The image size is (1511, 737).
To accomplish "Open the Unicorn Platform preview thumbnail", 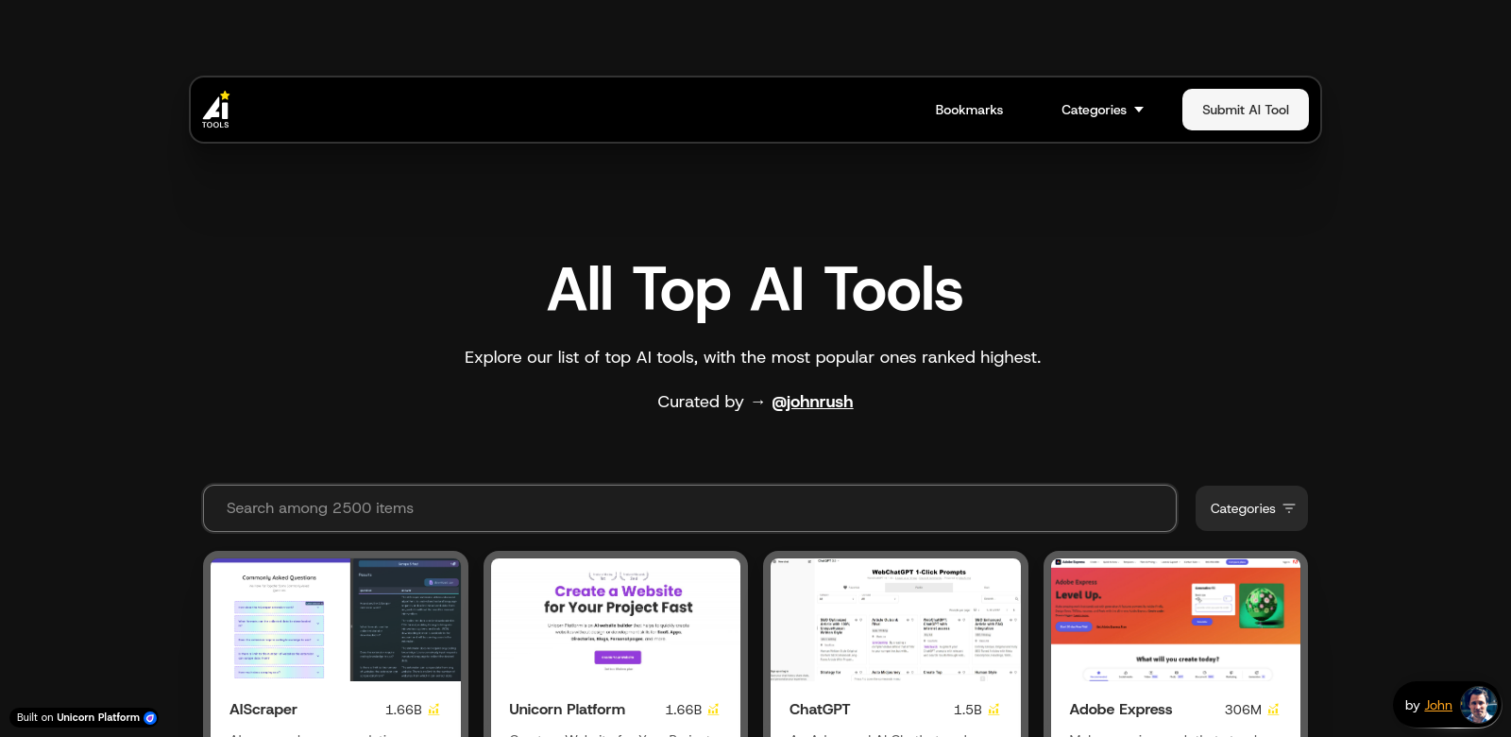I will (x=616, y=620).
